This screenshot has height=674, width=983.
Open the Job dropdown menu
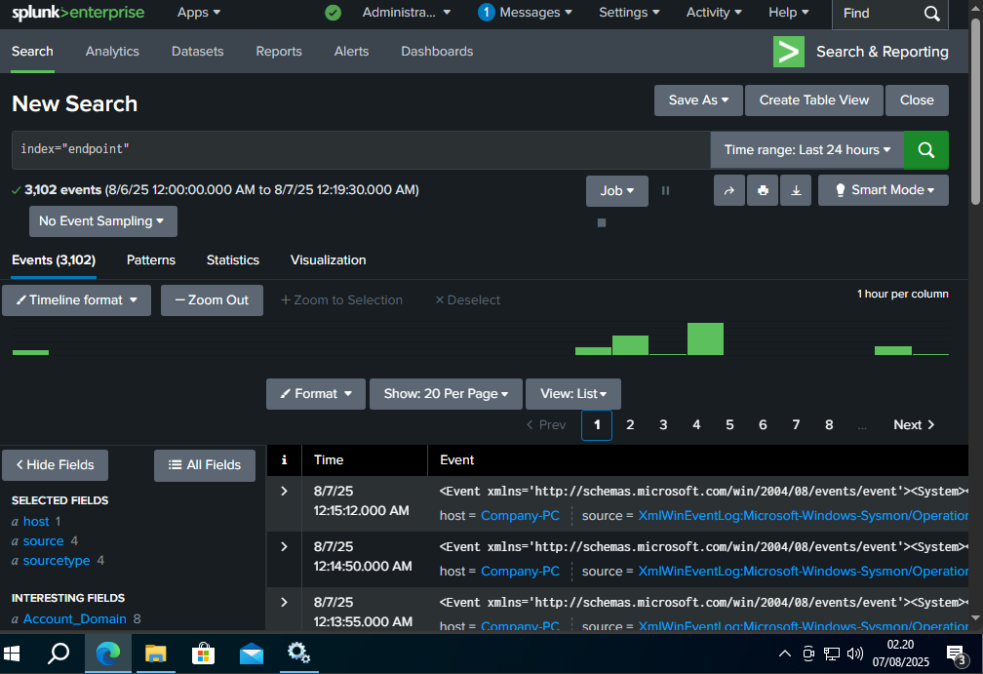(x=617, y=190)
